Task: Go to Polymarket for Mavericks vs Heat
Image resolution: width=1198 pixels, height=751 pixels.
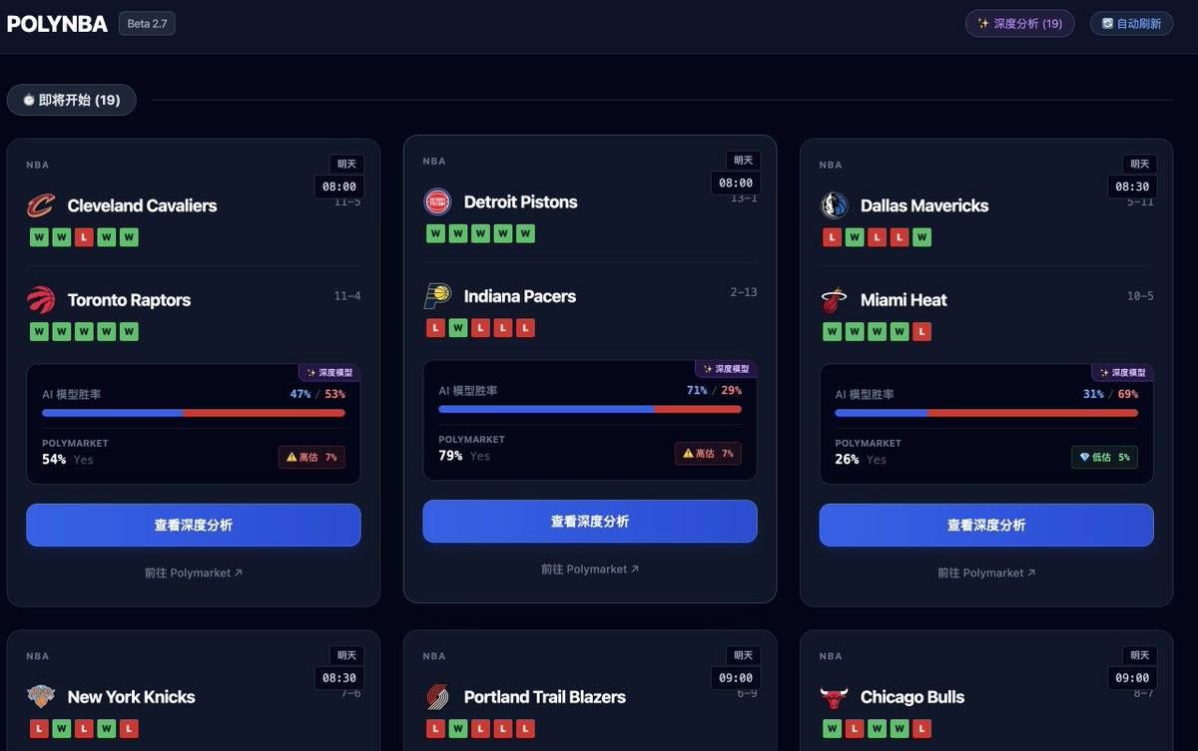Action: 986,572
